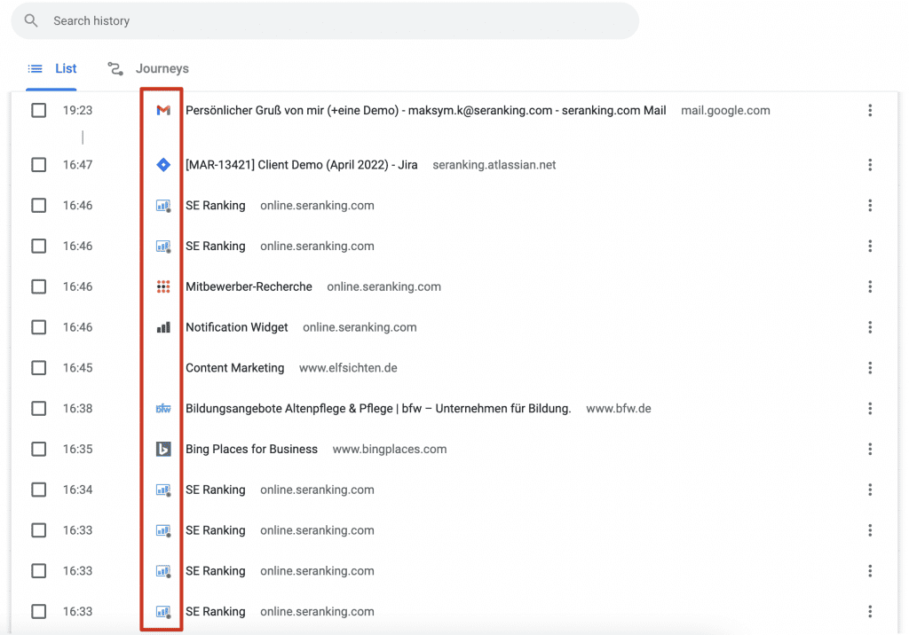
Task: Open the three-dot menu for Content Marketing
Action: pos(870,368)
